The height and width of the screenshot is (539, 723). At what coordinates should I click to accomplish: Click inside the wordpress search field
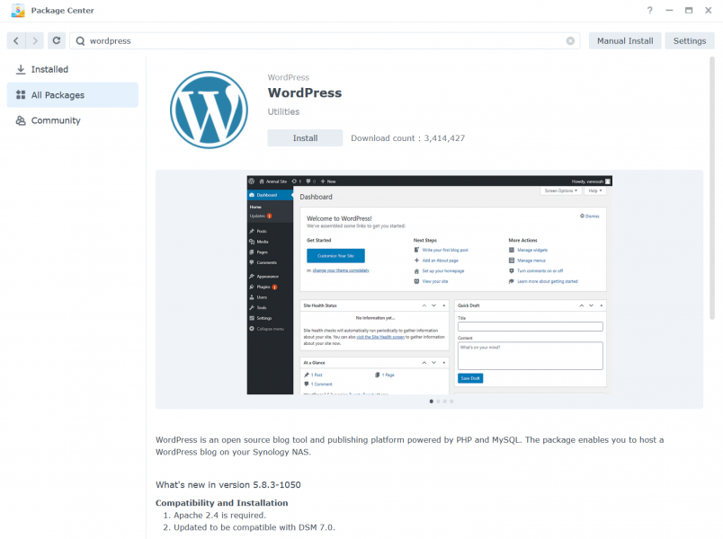pyautogui.click(x=270, y=40)
